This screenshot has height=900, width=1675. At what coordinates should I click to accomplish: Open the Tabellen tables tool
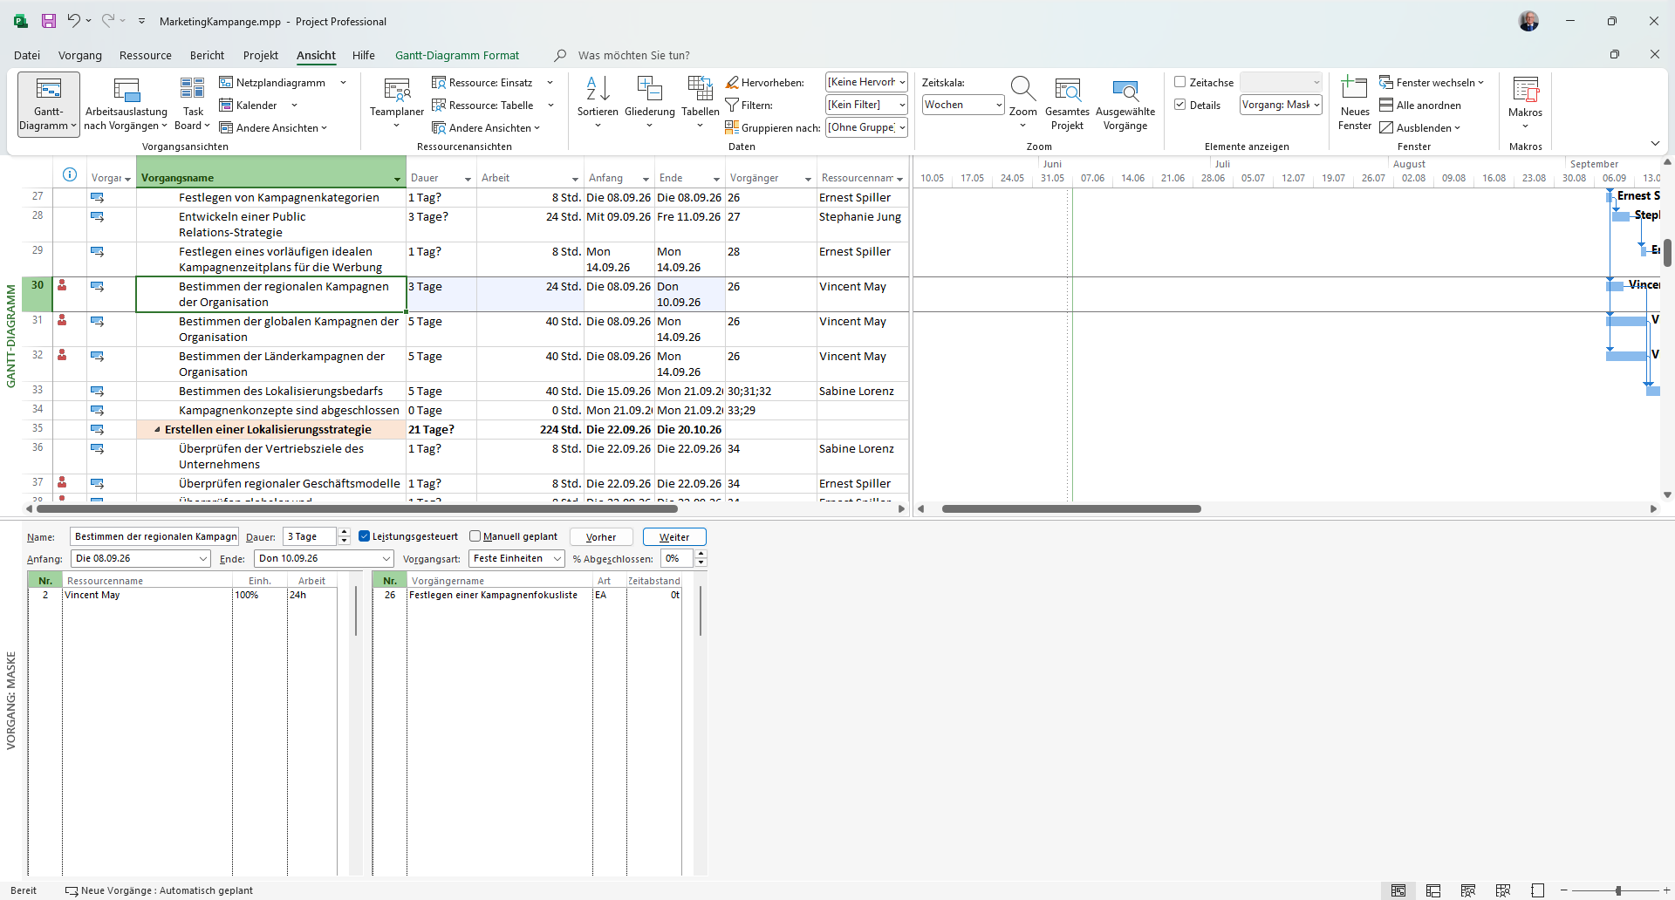(x=701, y=104)
